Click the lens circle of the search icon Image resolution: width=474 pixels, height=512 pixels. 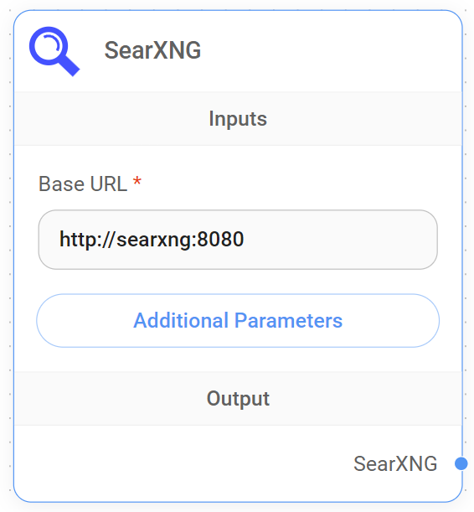(49, 46)
